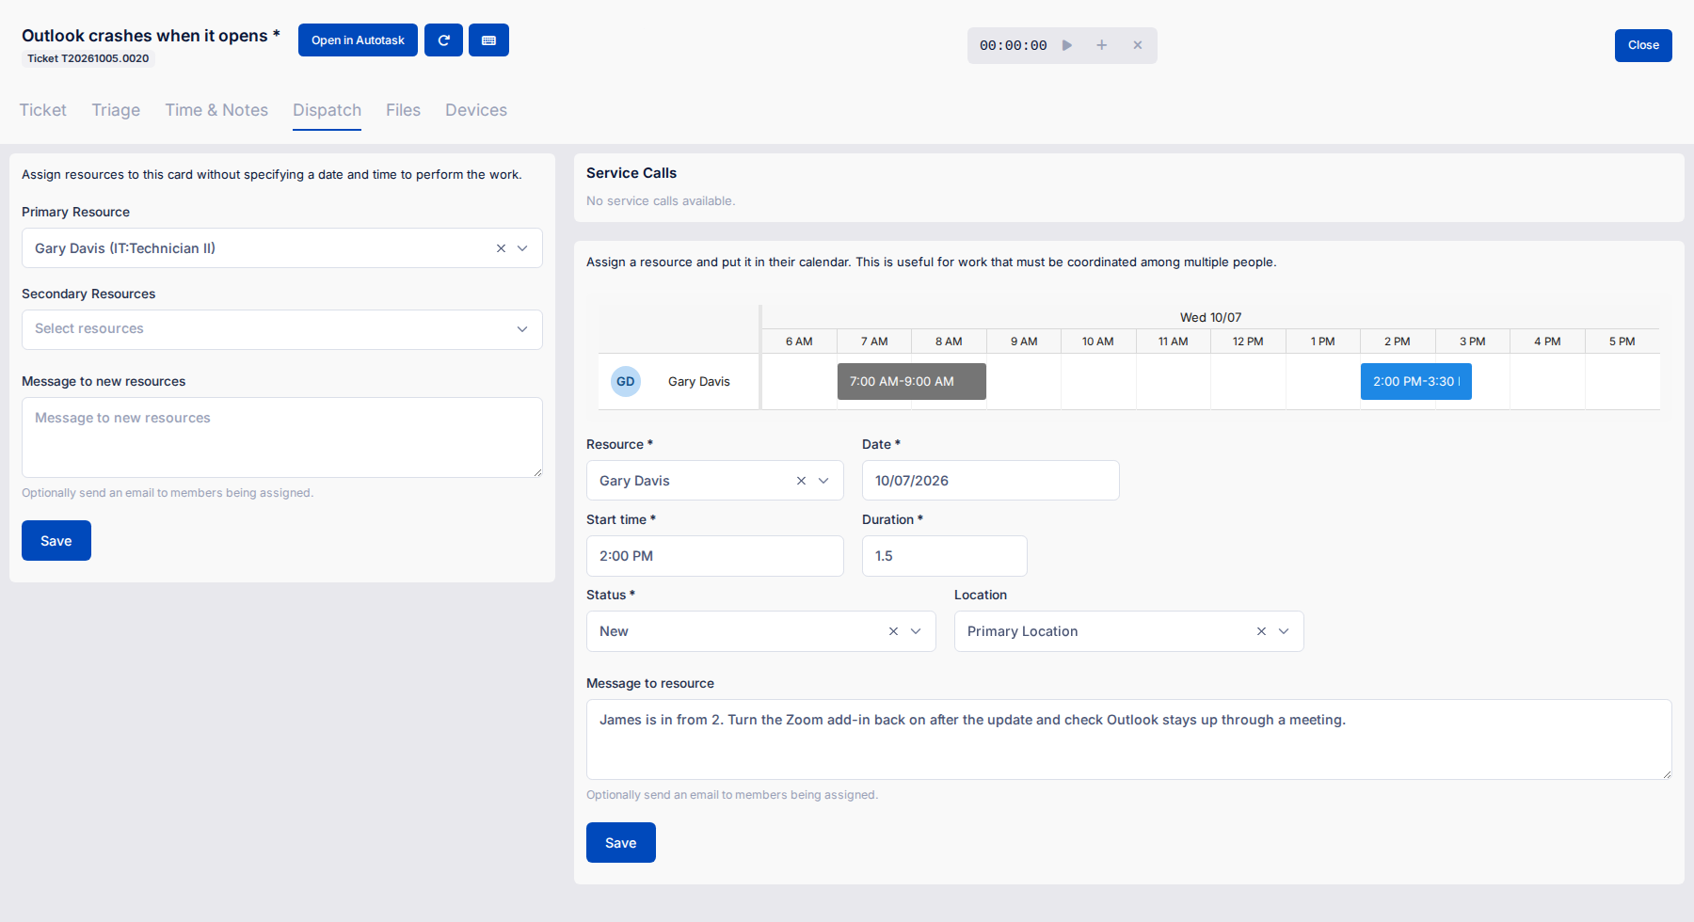Screen dimensions: 1694x922
Task: Focus the Message to new resources text area
Action: [282, 437]
